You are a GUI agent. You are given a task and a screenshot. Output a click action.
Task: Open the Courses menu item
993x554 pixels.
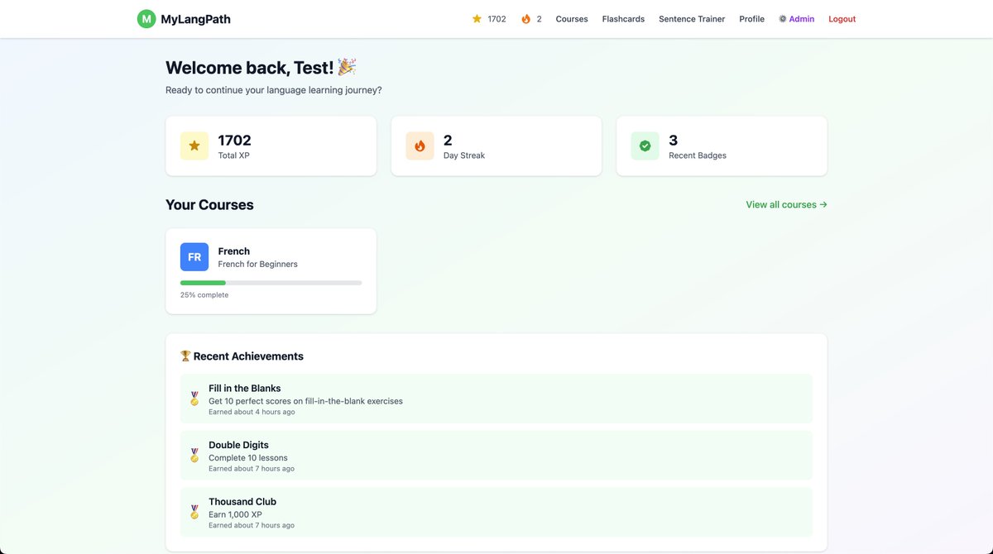point(572,19)
